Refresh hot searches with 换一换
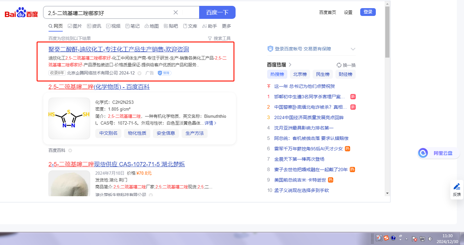This screenshot has width=464, height=245. (x=346, y=65)
